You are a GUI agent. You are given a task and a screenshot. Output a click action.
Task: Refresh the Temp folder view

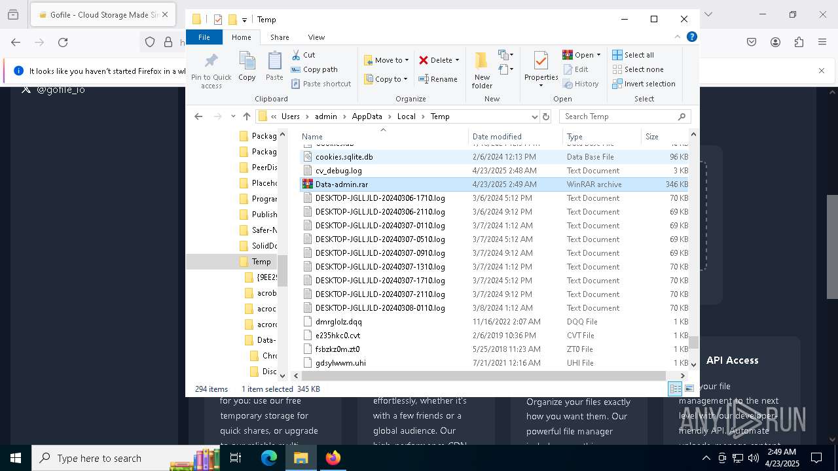[546, 116]
